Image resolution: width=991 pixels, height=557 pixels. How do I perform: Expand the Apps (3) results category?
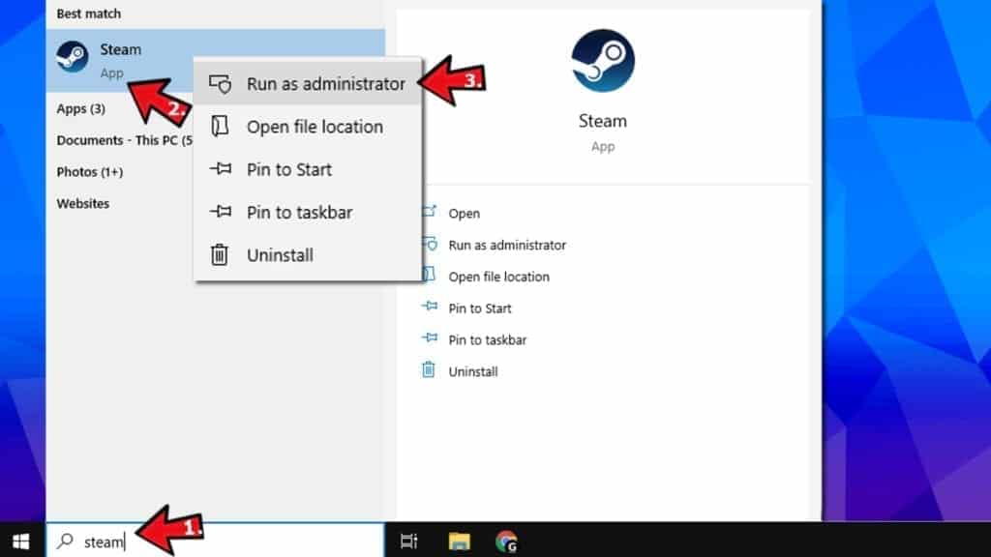(81, 108)
